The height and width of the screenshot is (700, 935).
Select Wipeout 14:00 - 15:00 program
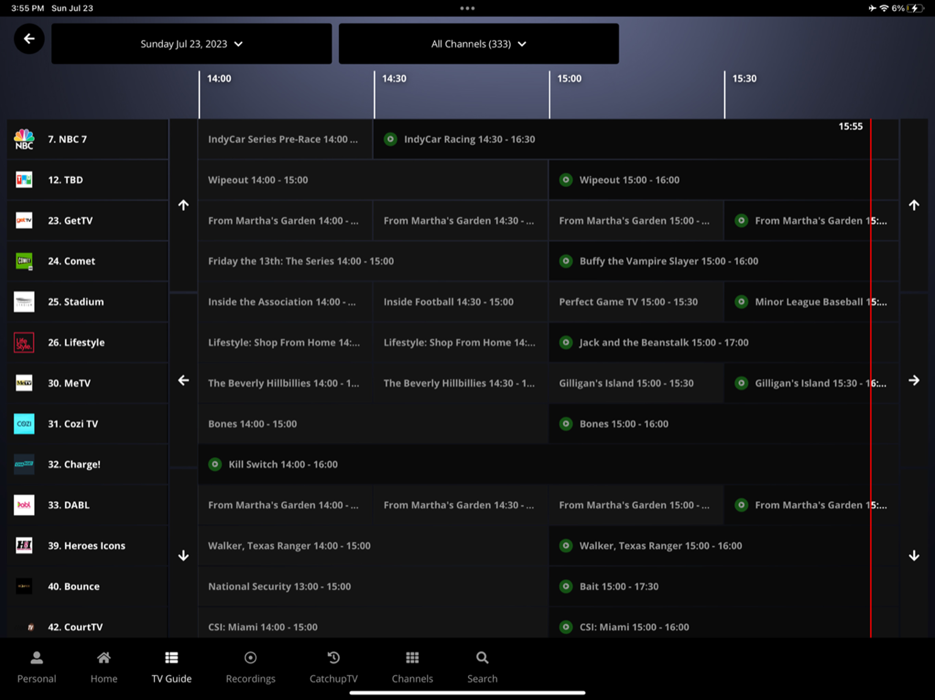(x=373, y=180)
